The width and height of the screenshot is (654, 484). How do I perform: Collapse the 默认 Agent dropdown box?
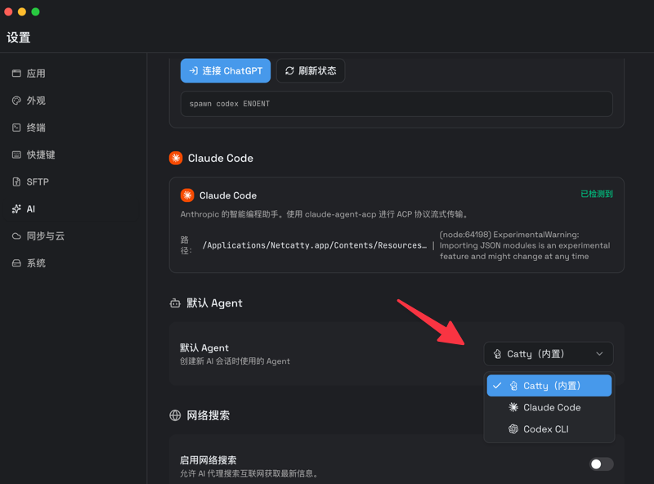(548, 354)
